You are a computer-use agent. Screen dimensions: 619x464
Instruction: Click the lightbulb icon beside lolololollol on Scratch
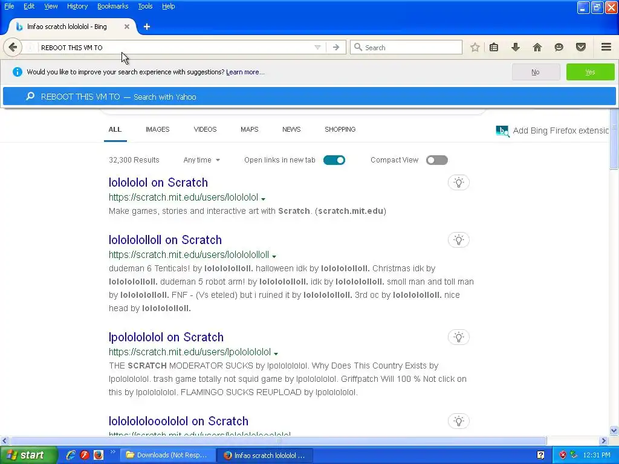point(459,240)
